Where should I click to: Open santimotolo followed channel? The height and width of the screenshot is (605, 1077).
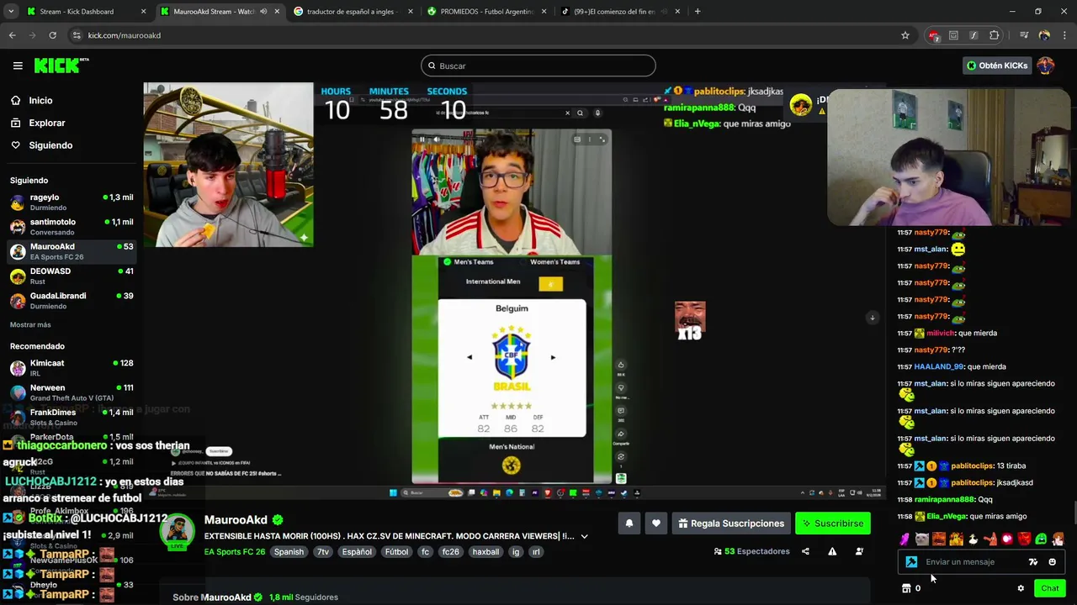72,226
